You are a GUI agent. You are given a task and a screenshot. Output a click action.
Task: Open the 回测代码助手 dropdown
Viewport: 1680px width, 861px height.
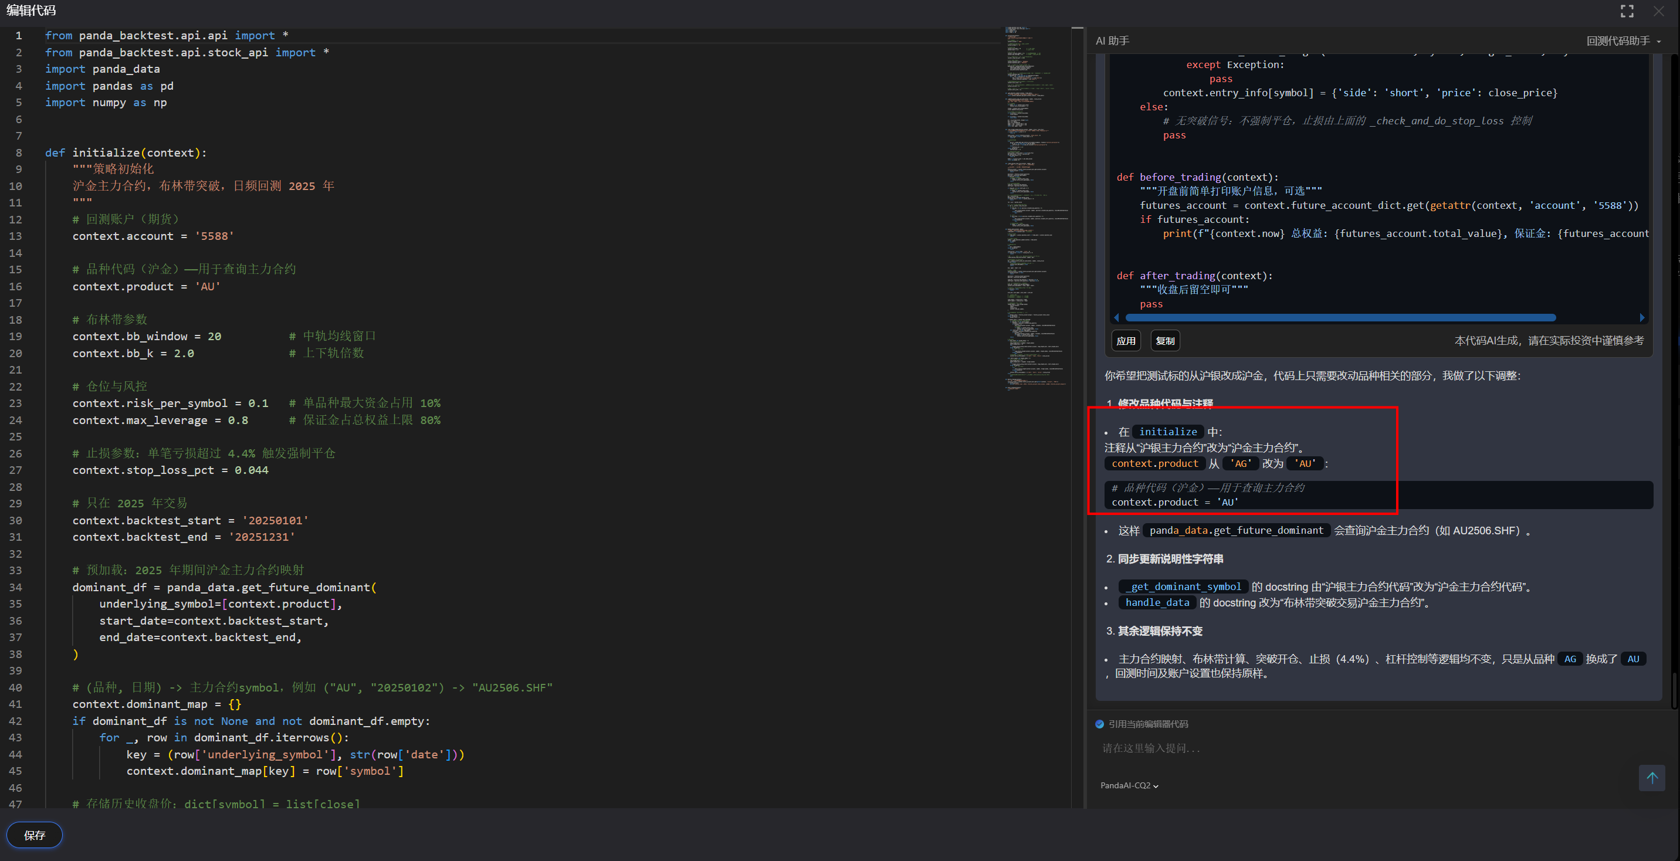[x=1623, y=41]
